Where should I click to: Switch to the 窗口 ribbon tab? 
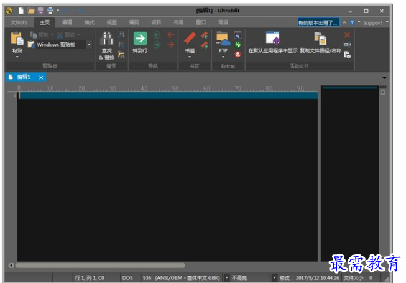coord(201,22)
